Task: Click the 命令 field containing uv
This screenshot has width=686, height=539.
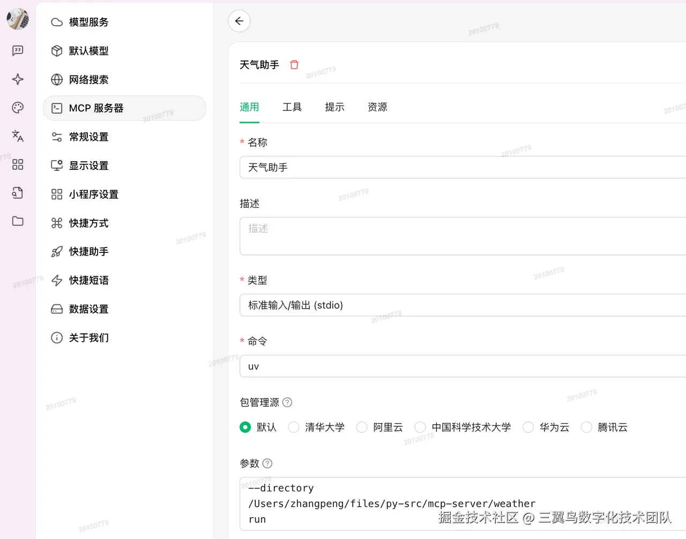Action: (x=463, y=366)
